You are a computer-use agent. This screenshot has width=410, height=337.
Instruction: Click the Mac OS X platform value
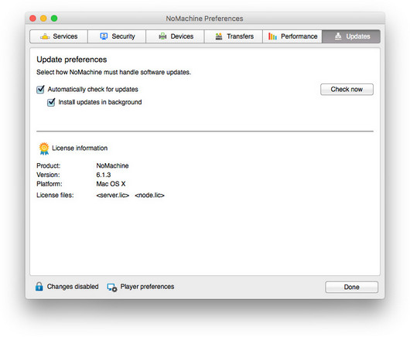[x=111, y=184]
